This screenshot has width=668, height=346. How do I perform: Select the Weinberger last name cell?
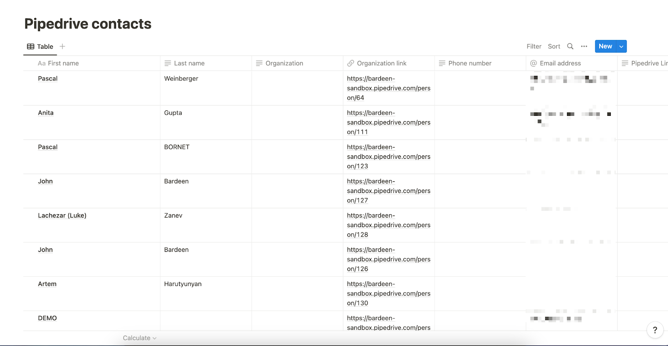pyautogui.click(x=206, y=88)
